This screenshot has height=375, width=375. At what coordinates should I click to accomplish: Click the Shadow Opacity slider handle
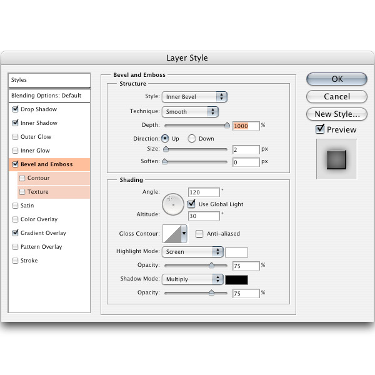(211, 292)
